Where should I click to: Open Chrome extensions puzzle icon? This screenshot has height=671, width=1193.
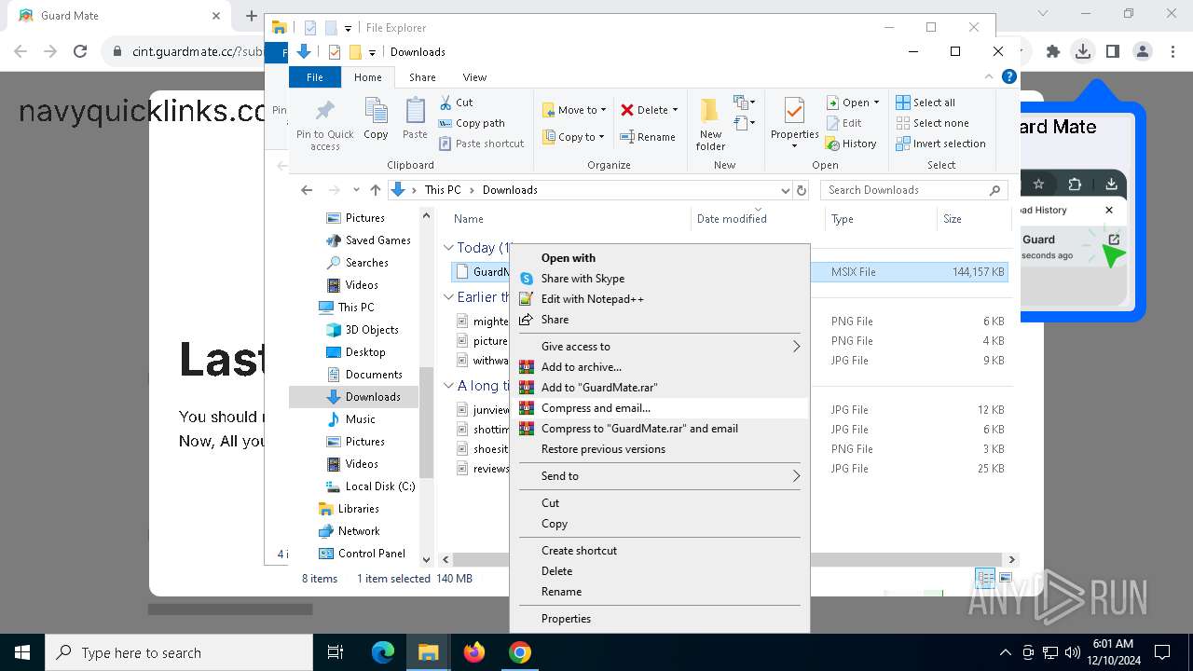[x=1052, y=51]
